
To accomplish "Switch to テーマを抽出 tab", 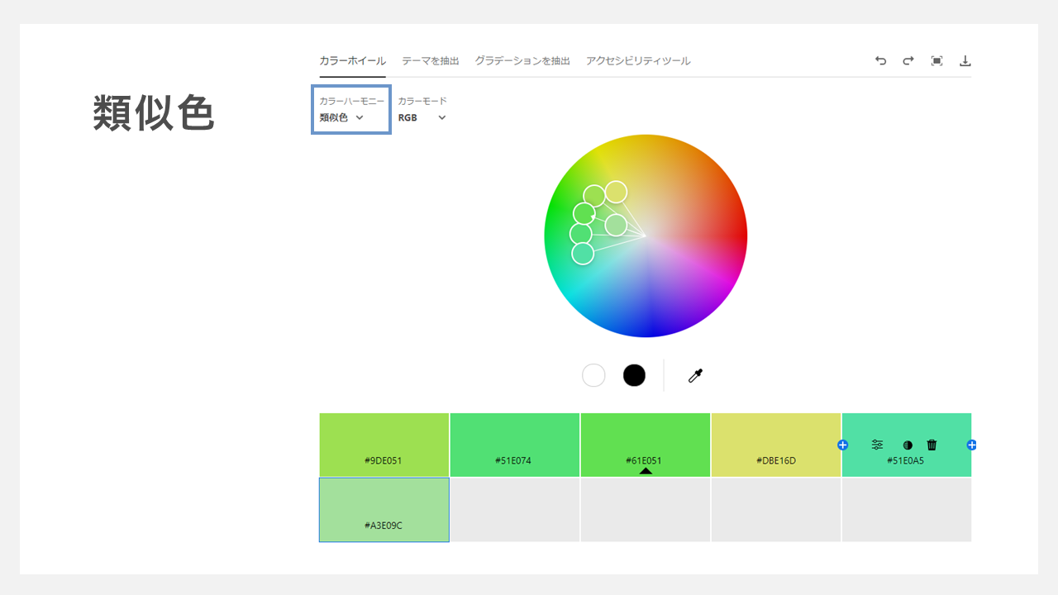I will click(431, 61).
